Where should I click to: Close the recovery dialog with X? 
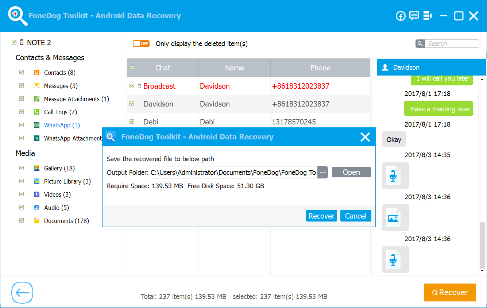click(x=365, y=137)
